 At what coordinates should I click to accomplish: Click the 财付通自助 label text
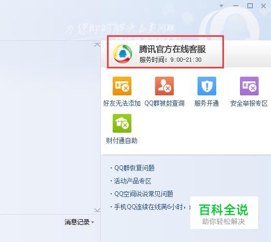[122, 140]
